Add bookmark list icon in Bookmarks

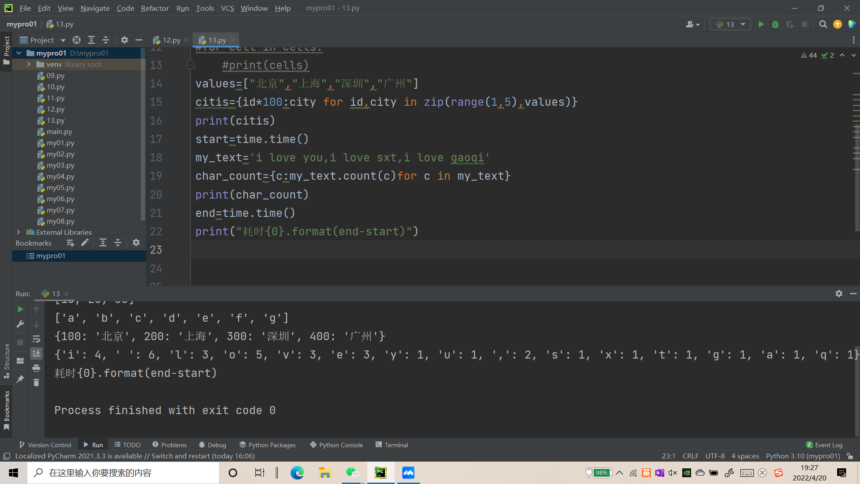(70, 243)
